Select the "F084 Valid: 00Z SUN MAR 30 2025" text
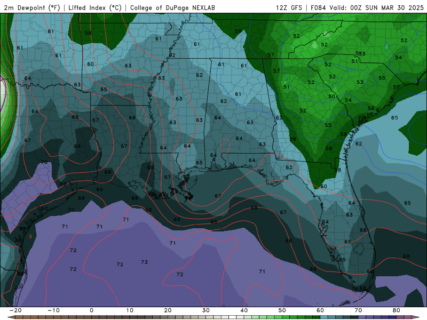Screen dimensions: 427x320 click(x=367, y=7)
